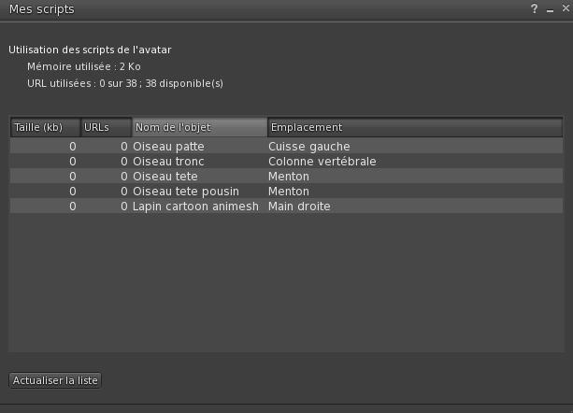Sort list by URLs column header
Image resolution: width=573 pixels, height=413 pixels.
[105, 127]
